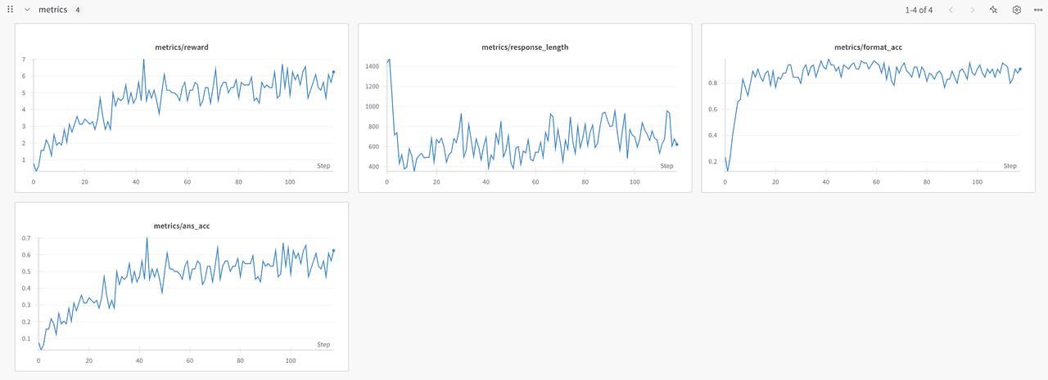Open section settings gear
This screenshot has width=1048, height=380.
(x=1016, y=10)
